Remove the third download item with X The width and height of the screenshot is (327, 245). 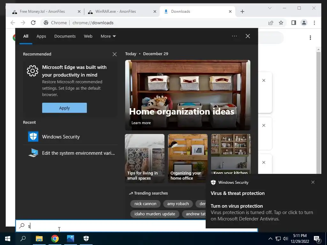tap(264, 162)
